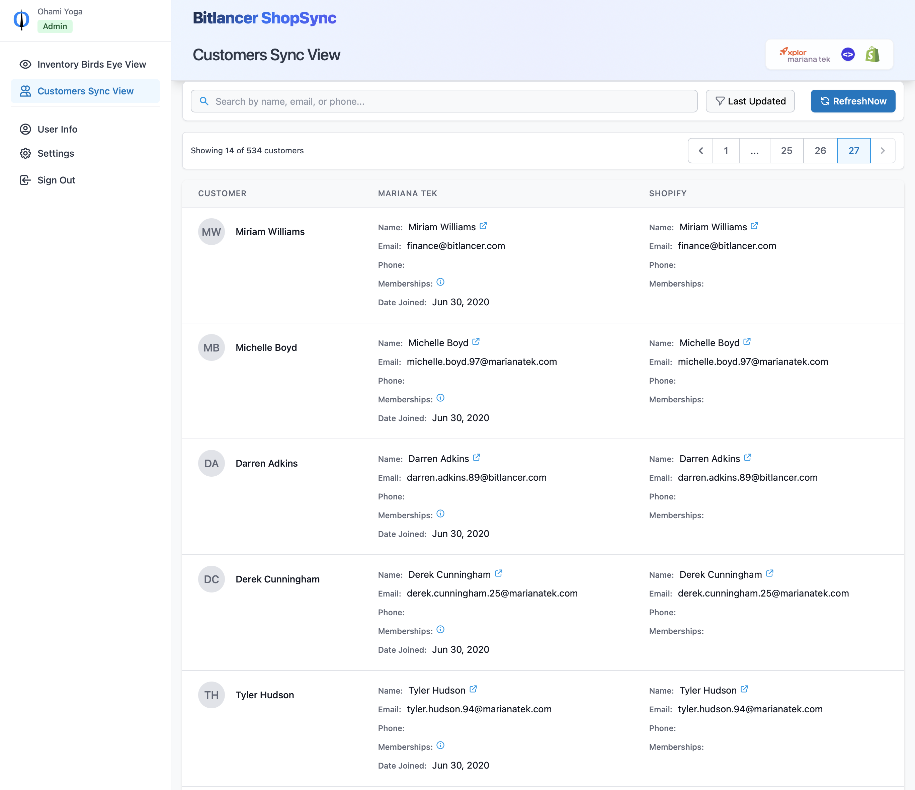The width and height of the screenshot is (915, 790).
Task: Focus the customer search field
Action: [444, 101]
